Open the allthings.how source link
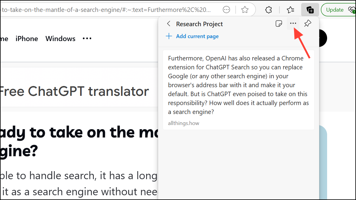 [x=184, y=123]
